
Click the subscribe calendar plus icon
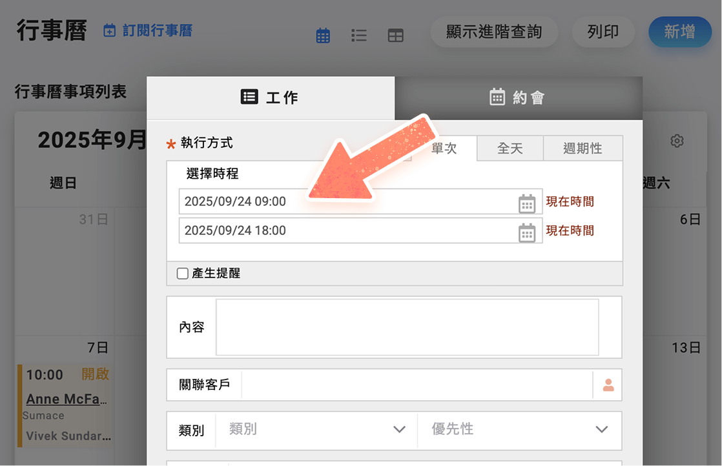coord(110,30)
